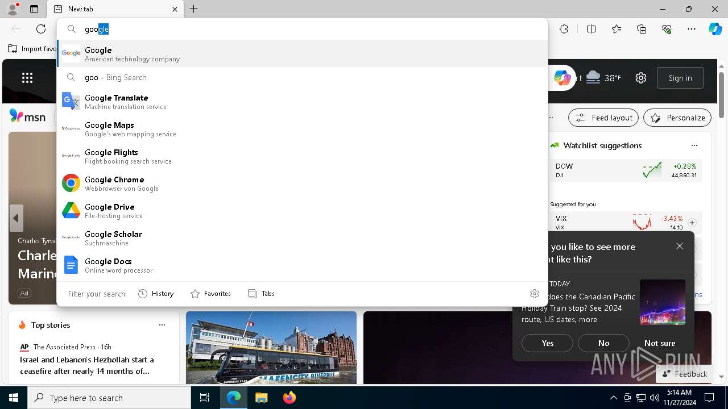Screen dimensions: 728x409
Task: Filter search by Favorites
Action: point(210,294)
